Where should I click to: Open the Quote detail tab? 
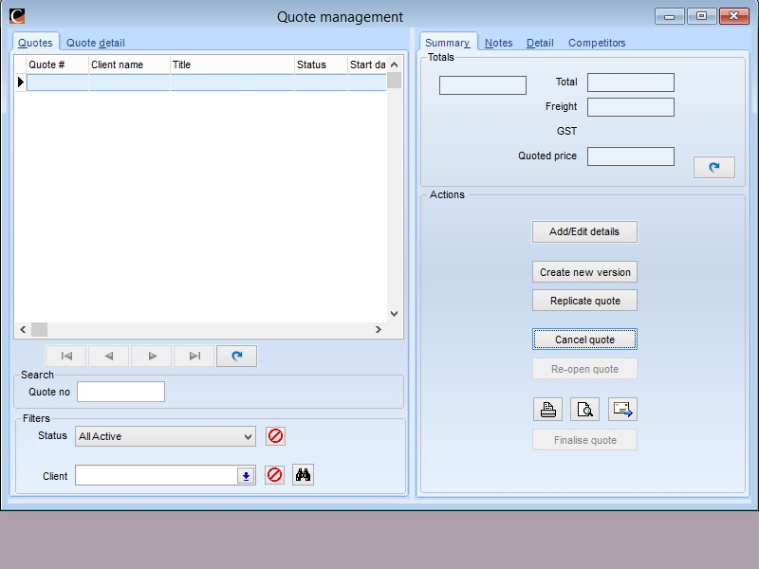click(x=96, y=43)
